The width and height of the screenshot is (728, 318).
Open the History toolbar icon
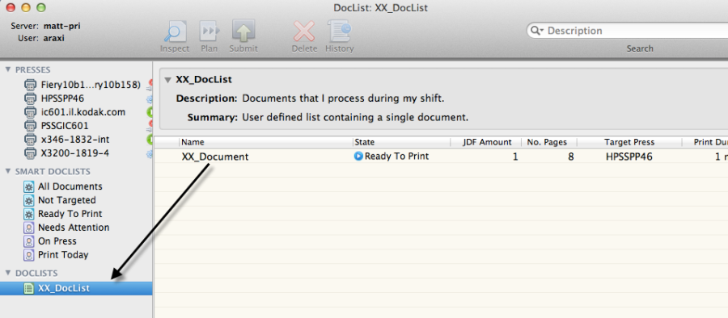pos(339,31)
